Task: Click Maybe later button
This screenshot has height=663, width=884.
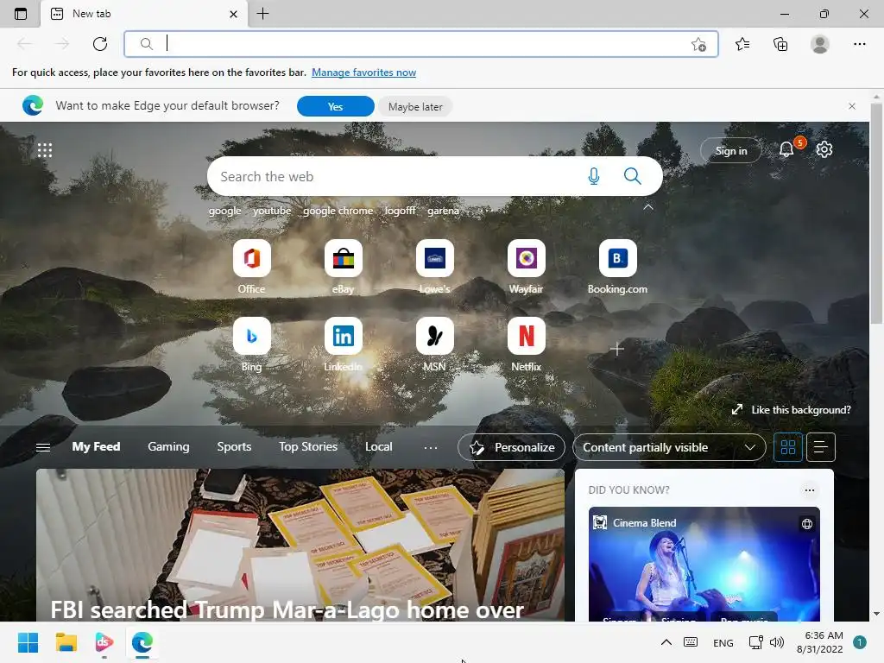Action: tap(415, 106)
